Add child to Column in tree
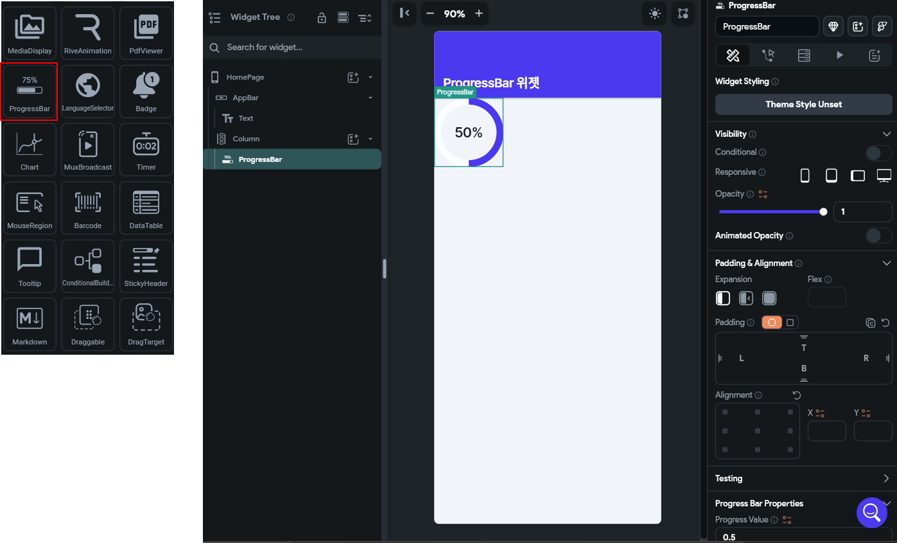Image resolution: width=897 pixels, height=543 pixels. point(353,139)
